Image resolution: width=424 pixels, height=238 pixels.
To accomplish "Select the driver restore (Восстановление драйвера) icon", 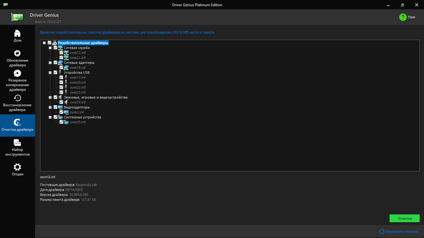I will point(17,98).
